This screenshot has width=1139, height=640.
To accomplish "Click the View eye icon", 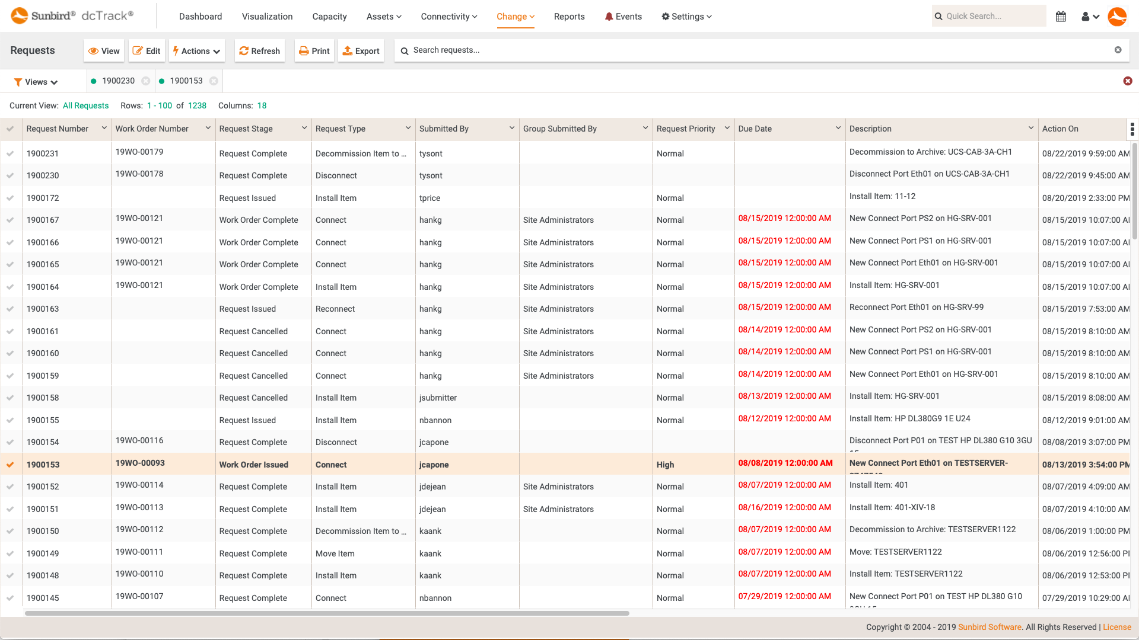I will [x=93, y=51].
